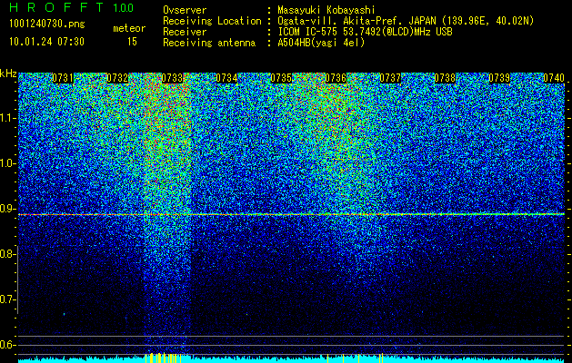Viewport: 572px width, 363px height.
Task: Click the 0.7 kHz axis label
Action: [x=7, y=299]
